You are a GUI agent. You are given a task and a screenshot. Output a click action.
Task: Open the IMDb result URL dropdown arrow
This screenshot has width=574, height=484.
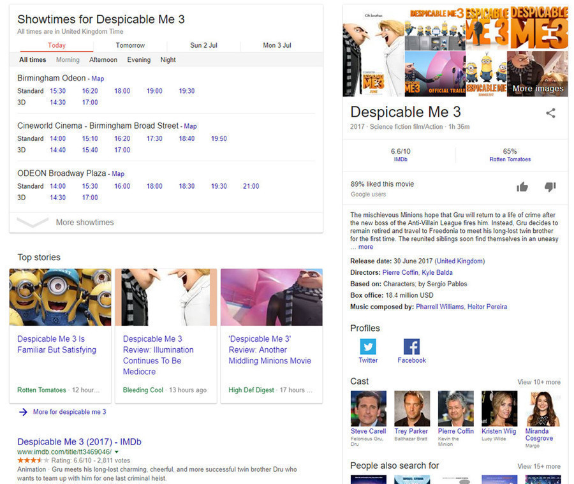(117, 451)
